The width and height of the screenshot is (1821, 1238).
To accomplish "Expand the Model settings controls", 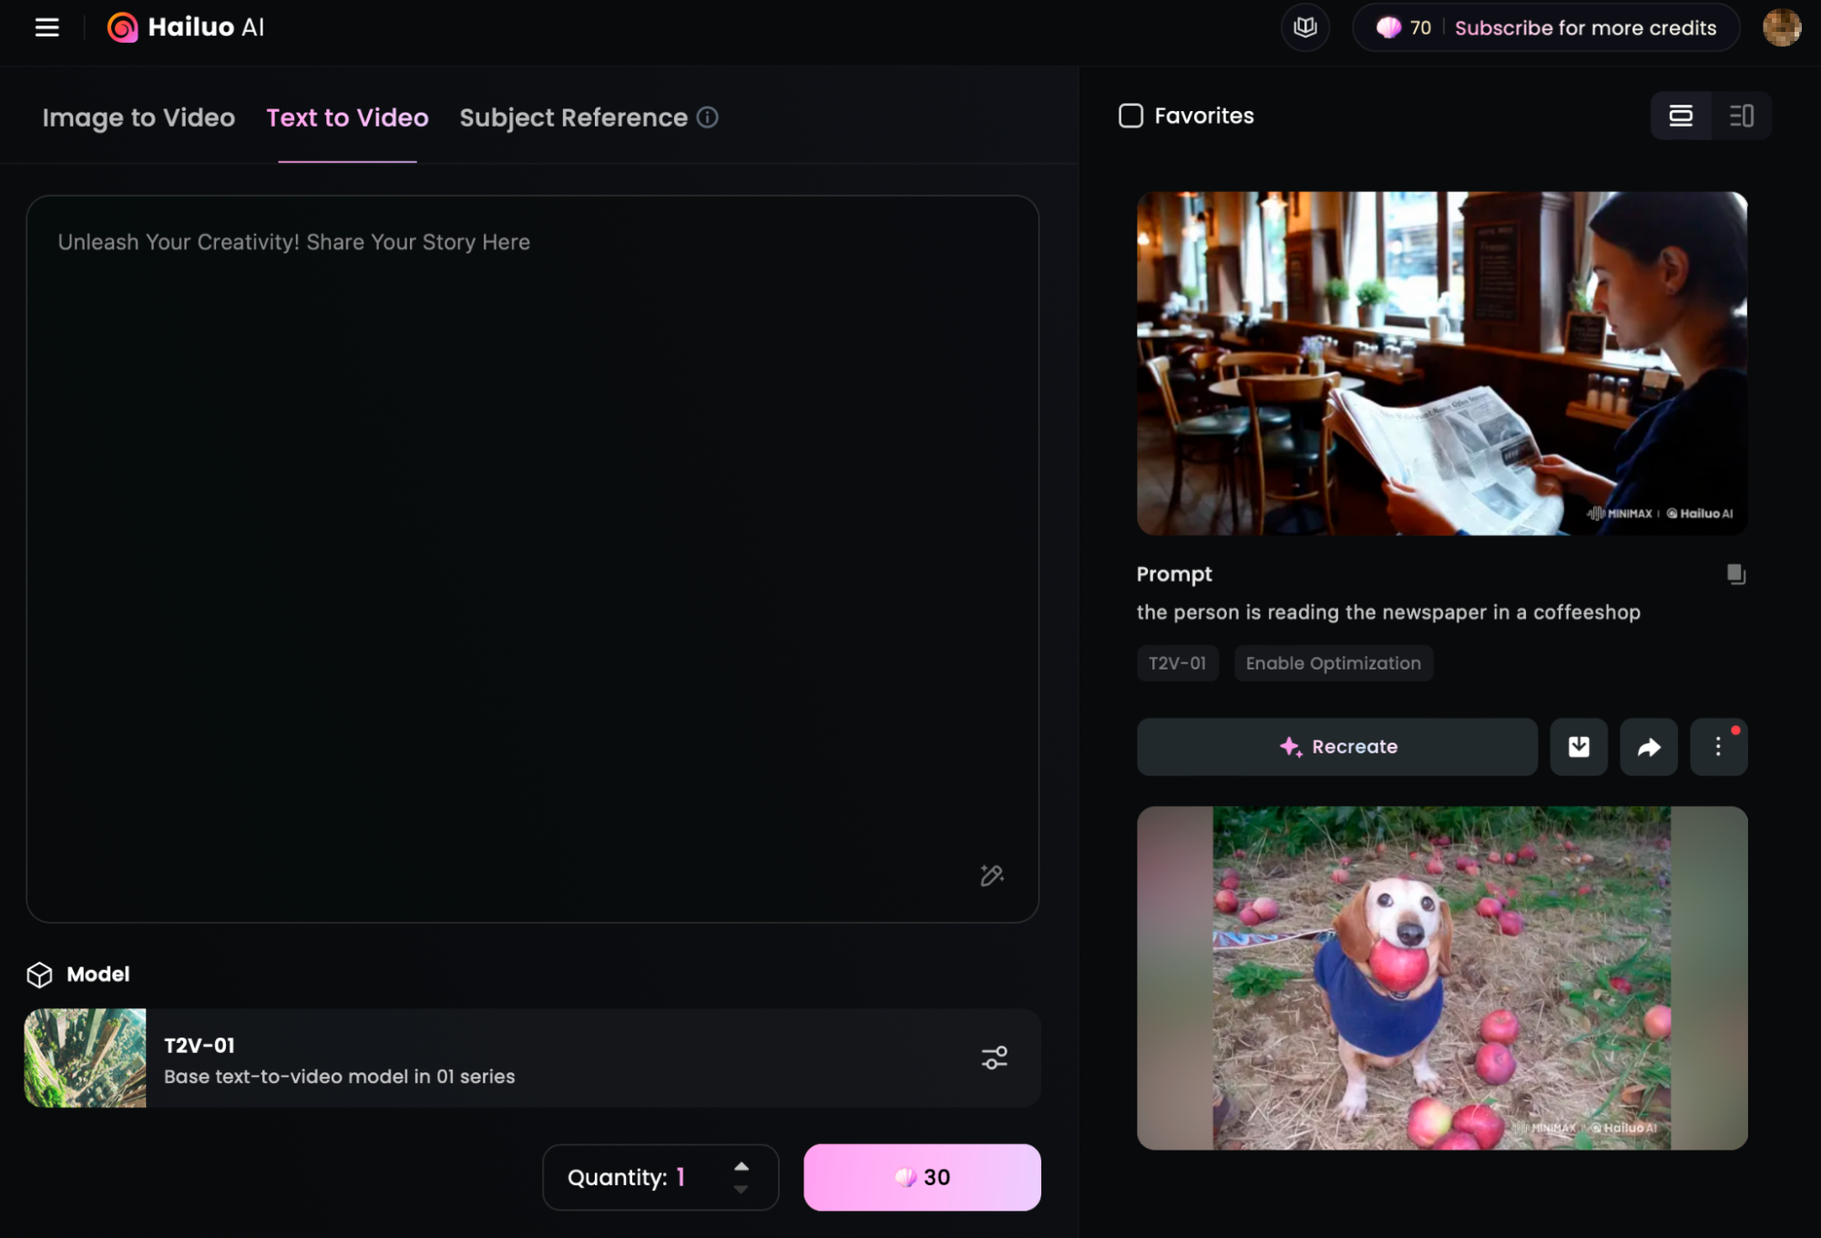I will click(995, 1057).
